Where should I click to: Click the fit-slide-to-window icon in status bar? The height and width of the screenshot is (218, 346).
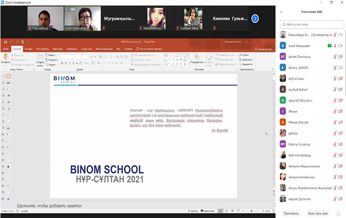[x=273, y=211]
